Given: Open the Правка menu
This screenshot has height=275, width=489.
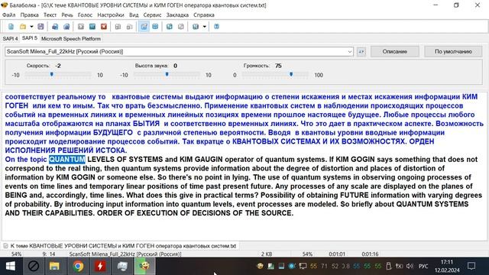Looking at the screenshot, I should coord(30,15).
